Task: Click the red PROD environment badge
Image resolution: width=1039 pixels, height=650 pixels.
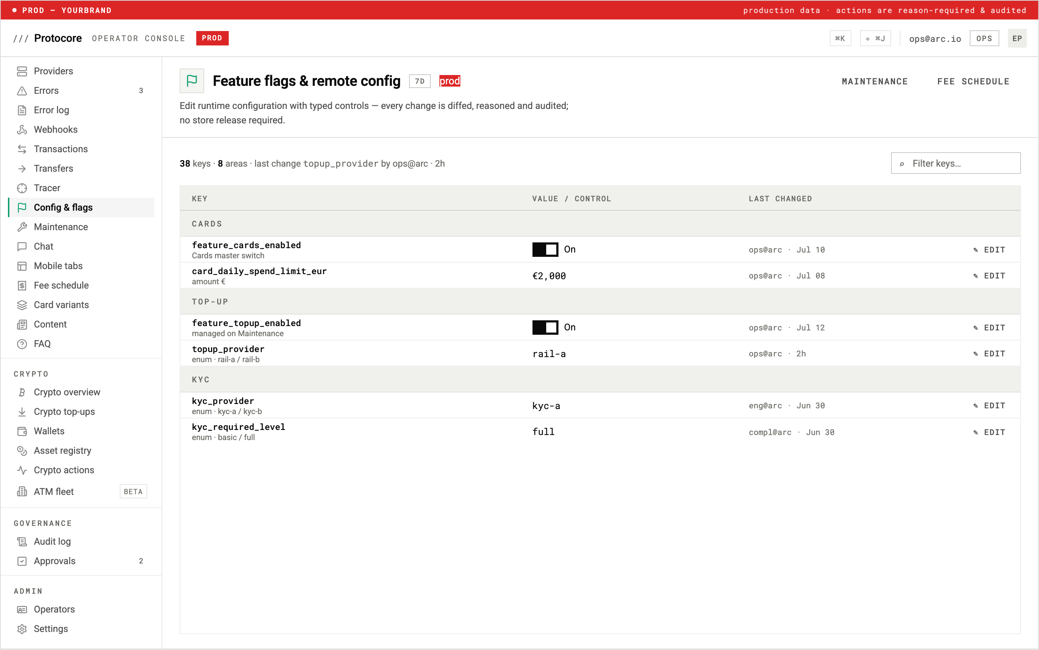Action: click(x=212, y=38)
